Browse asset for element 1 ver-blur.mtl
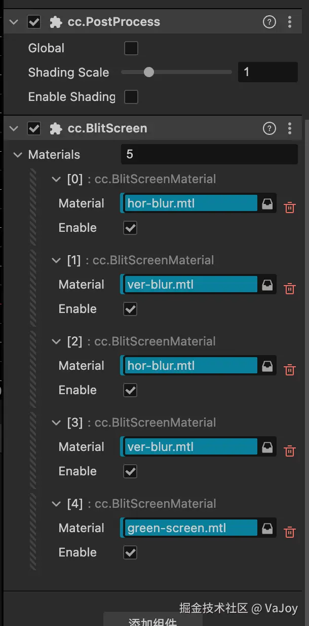The height and width of the screenshot is (626, 309). pos(267,285)
